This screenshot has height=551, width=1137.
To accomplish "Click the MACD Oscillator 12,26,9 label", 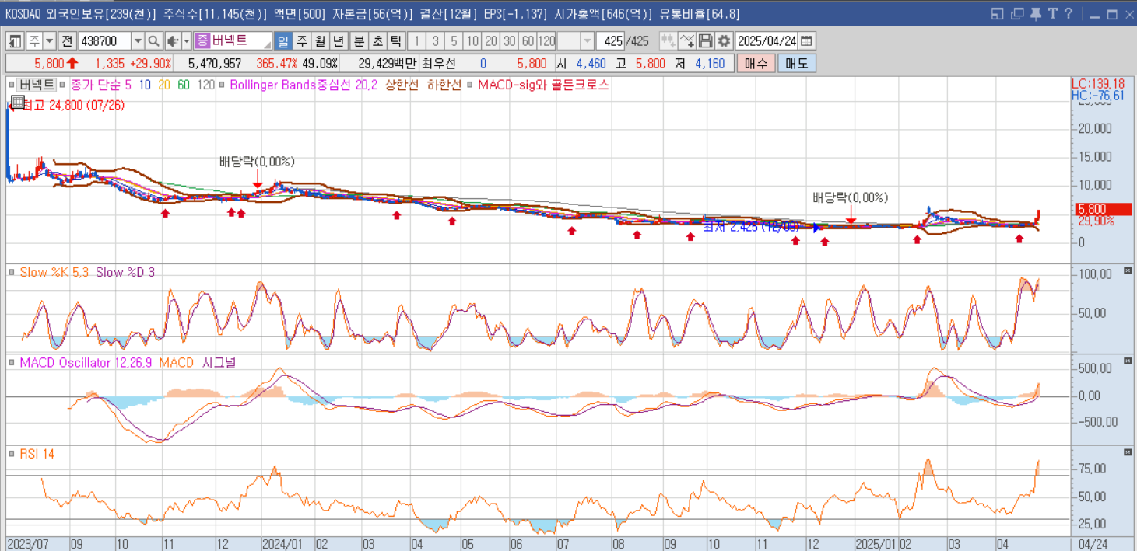I will click(x=86, y=363).
